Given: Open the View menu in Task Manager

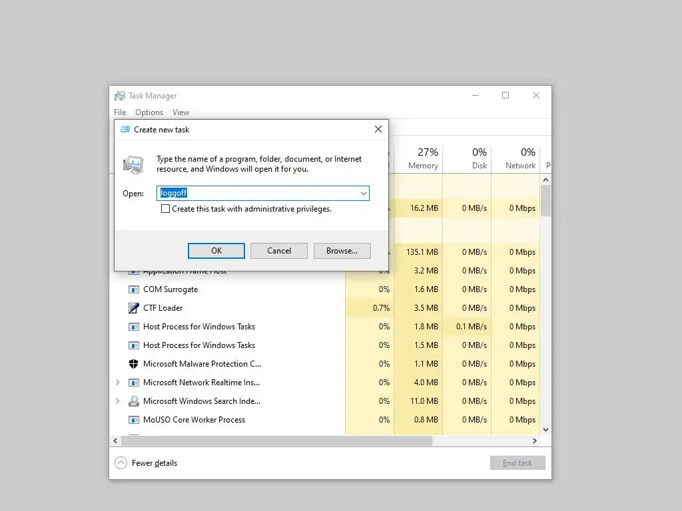Looking at the screenshot, I should (180, 112).
